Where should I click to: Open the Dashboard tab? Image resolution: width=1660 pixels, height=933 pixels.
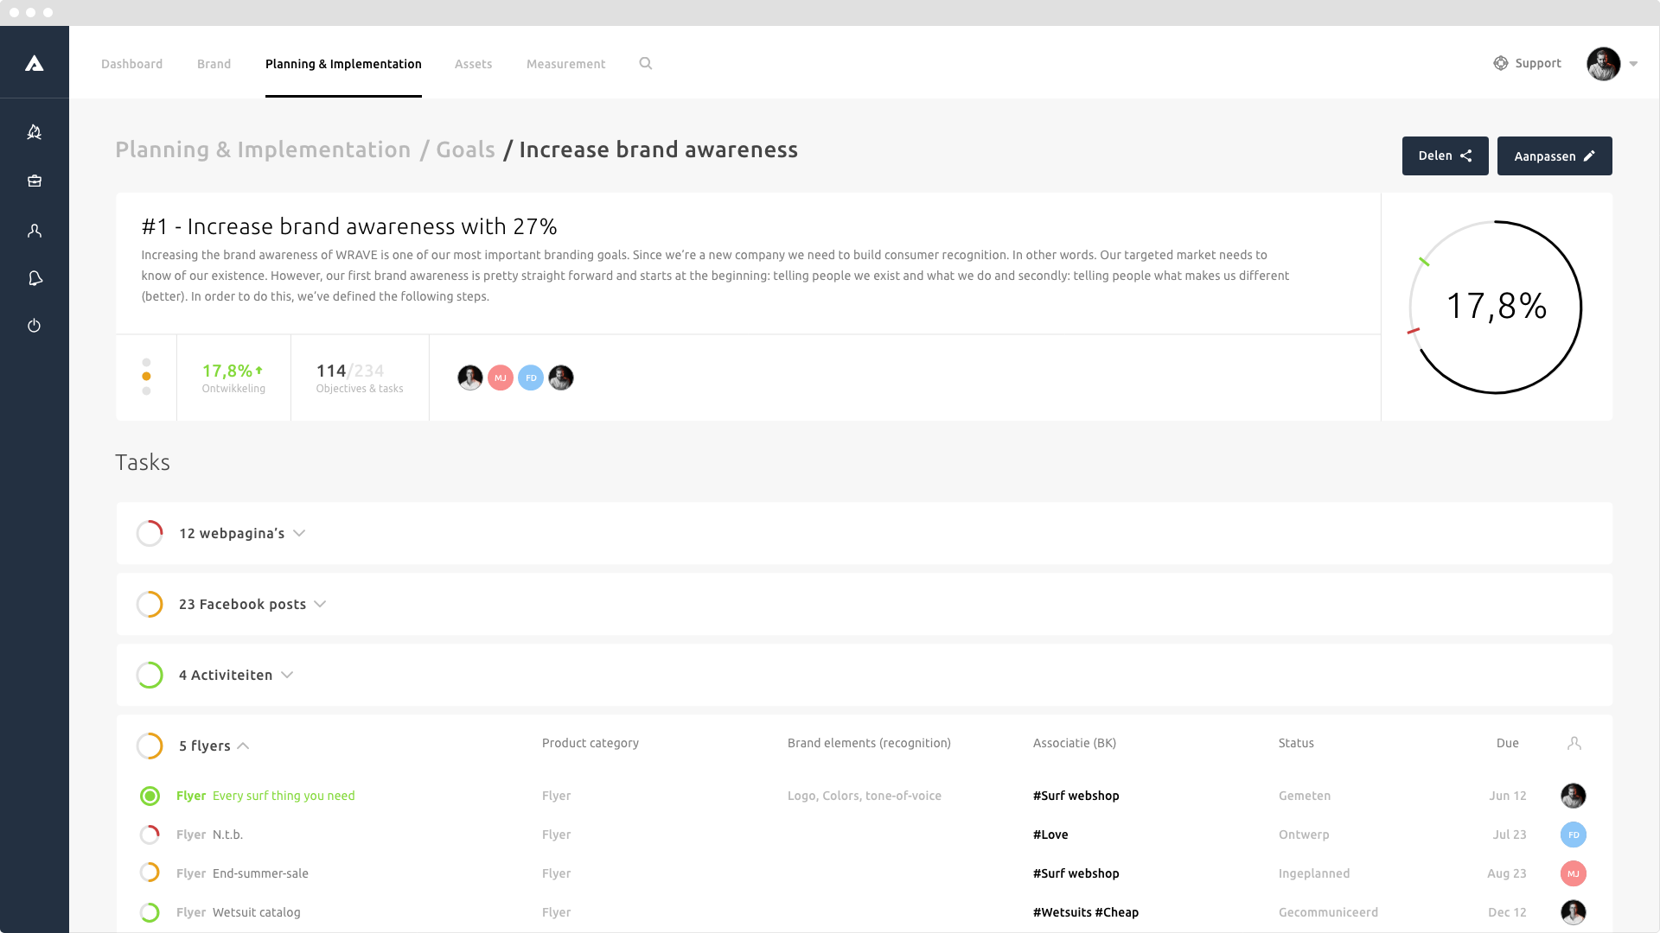tap(131, 64)
